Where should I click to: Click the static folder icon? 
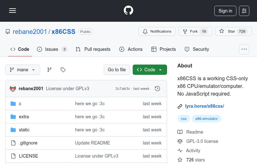coord(13,130)
